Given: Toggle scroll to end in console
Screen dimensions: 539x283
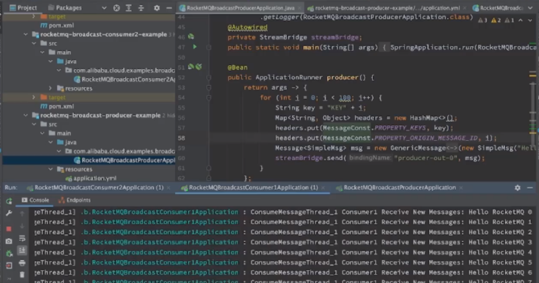Looking at the screenshot, I should click(x=22, y=251).
